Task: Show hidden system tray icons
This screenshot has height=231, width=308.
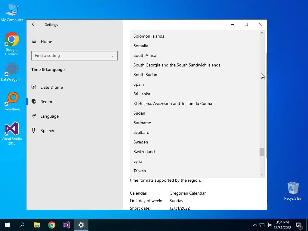Action: 254,225
